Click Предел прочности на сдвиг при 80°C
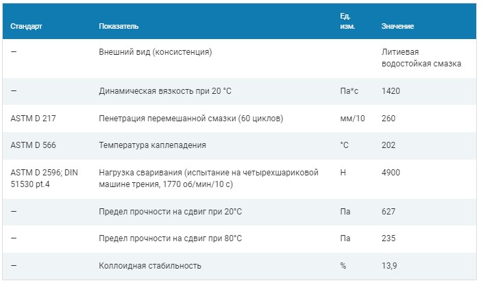481x283 pixels. [170, 238]
